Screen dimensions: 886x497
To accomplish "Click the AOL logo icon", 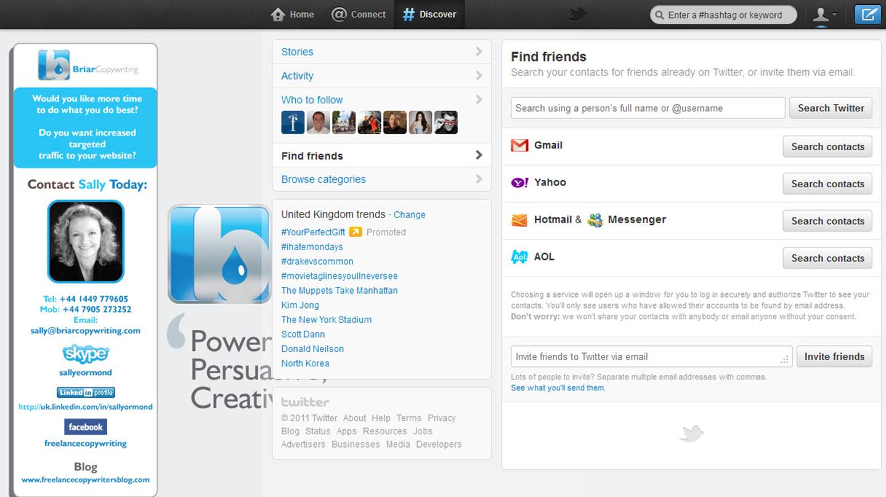I will 519,257.
